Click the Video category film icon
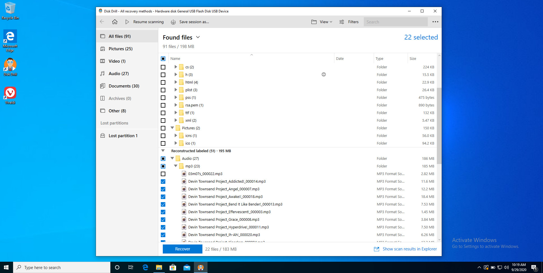This screenshot has width=543, height=273. coord(102,61)
